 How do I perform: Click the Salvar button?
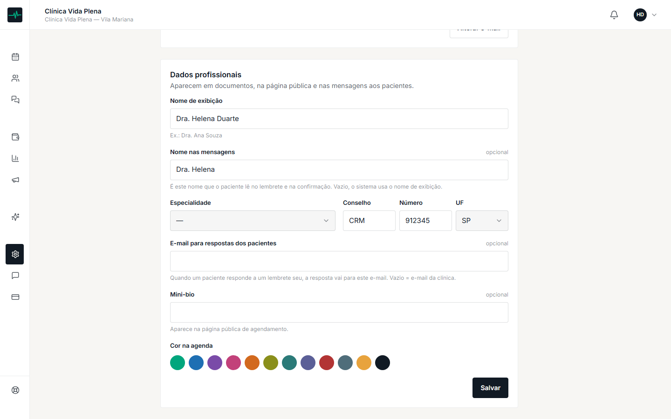(x=490, y=388)
